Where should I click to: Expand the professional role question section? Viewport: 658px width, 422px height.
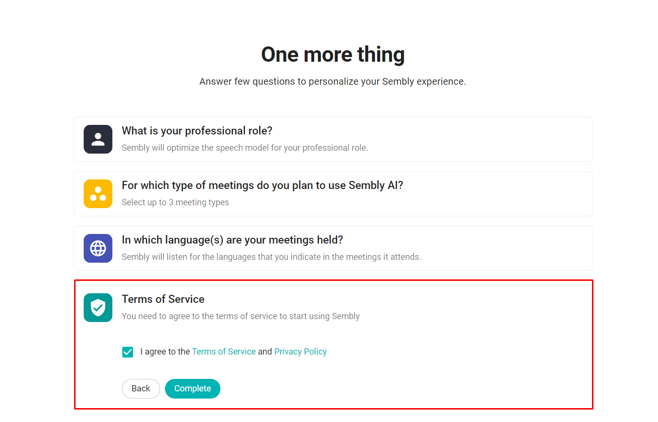[x=333, y=139]
